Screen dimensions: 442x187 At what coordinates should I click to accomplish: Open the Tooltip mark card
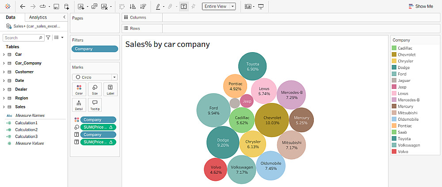click(x=95, y=104)
